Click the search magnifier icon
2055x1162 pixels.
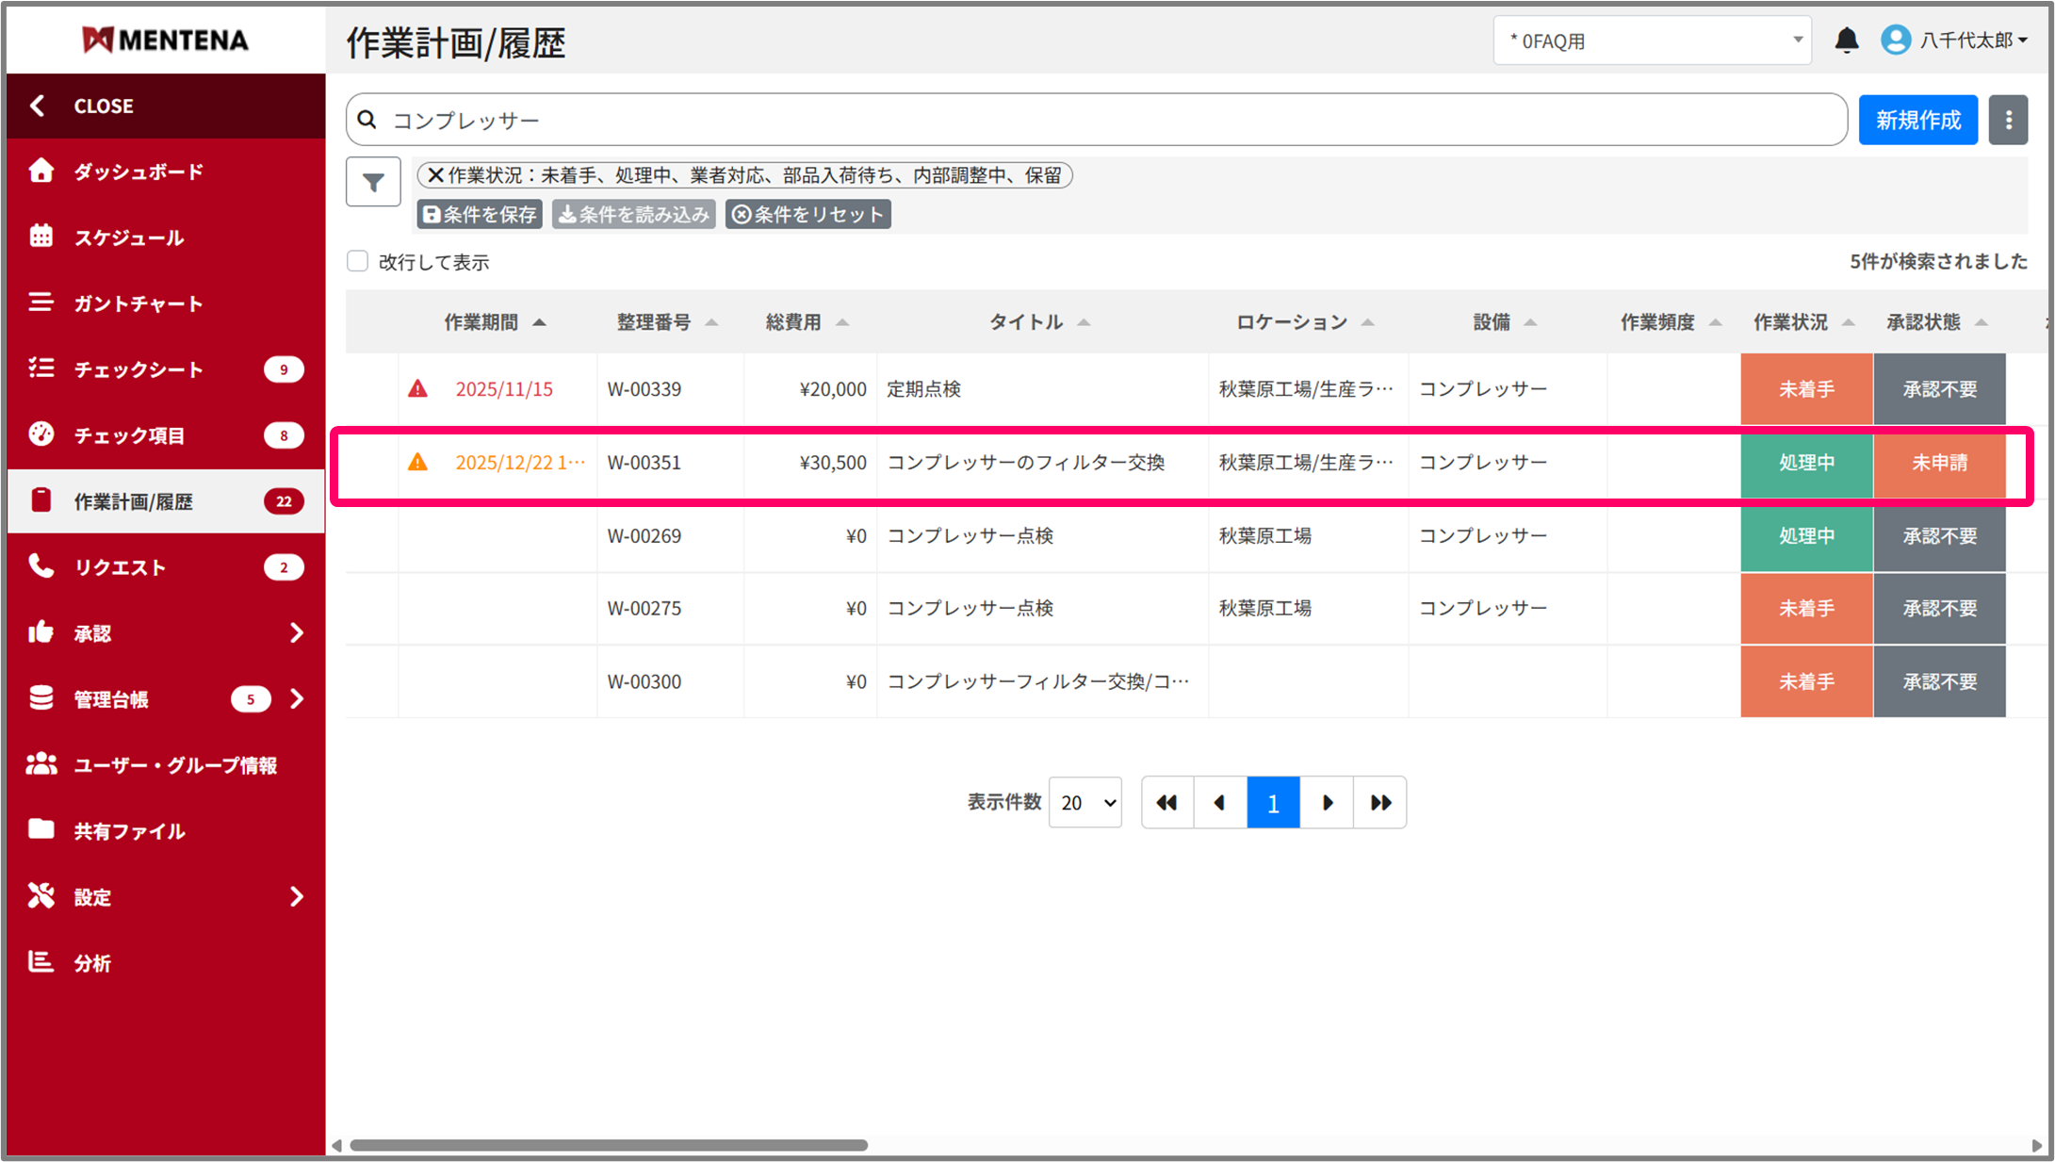(368, 120)
